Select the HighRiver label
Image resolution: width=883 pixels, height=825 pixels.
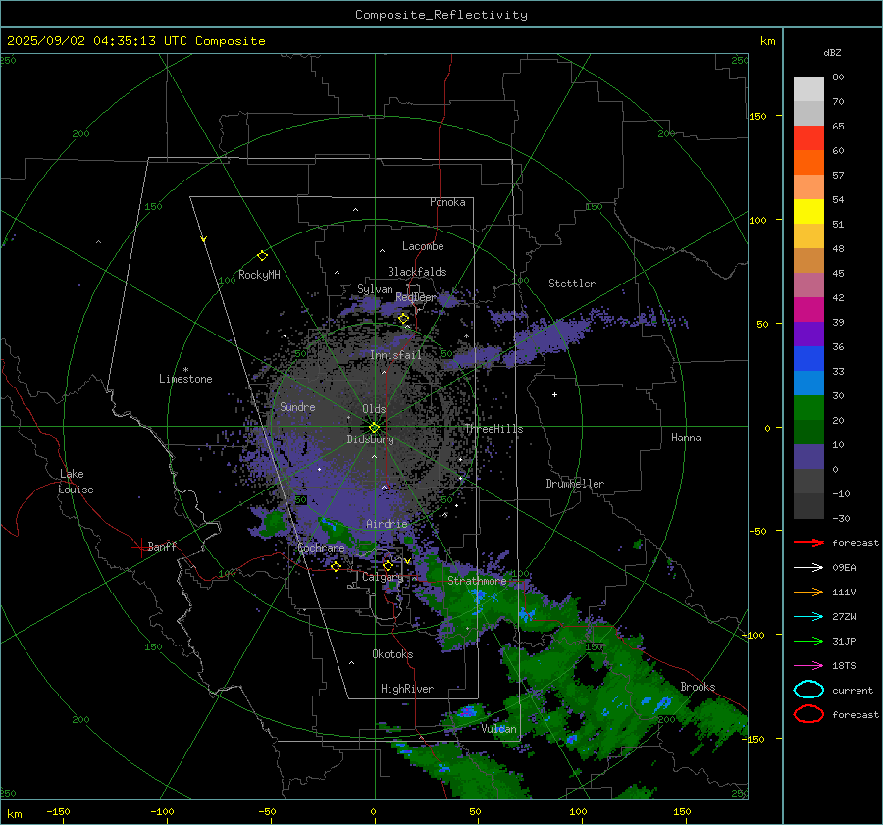point(407,689)
